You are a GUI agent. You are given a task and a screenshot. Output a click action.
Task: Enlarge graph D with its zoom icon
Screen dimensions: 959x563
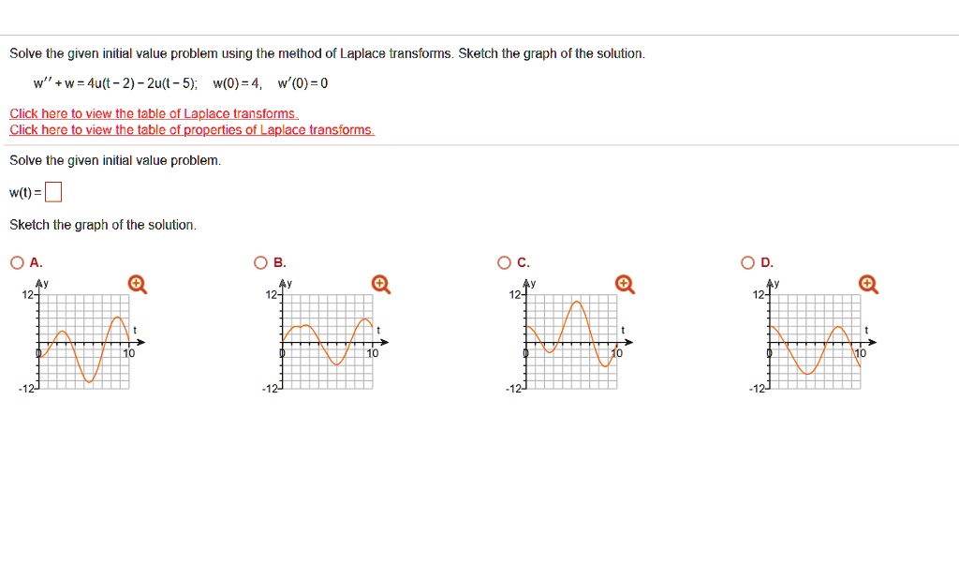(x=868, y=284)
